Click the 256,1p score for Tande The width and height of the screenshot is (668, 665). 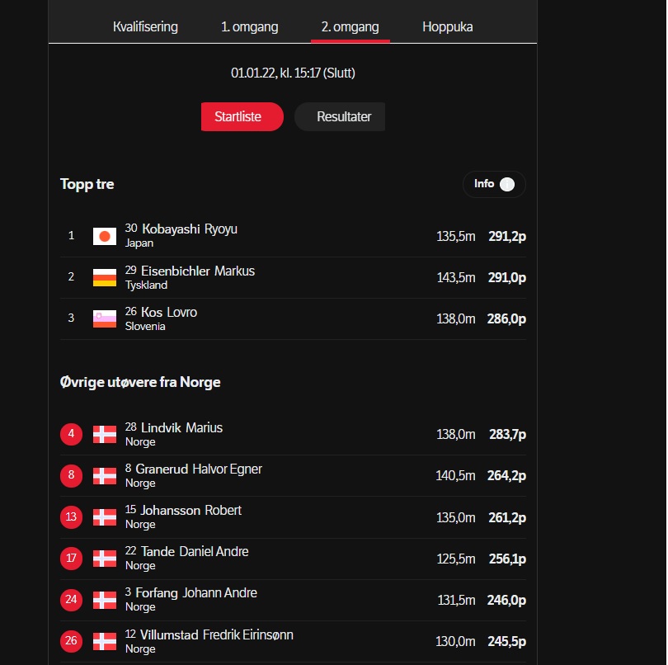click(507, 559)
